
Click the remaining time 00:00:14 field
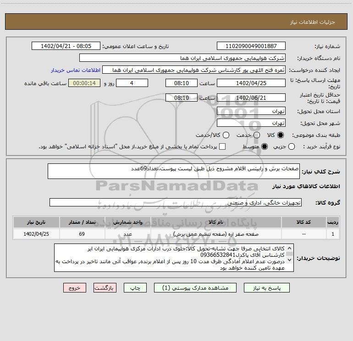(x=84, y=83)
